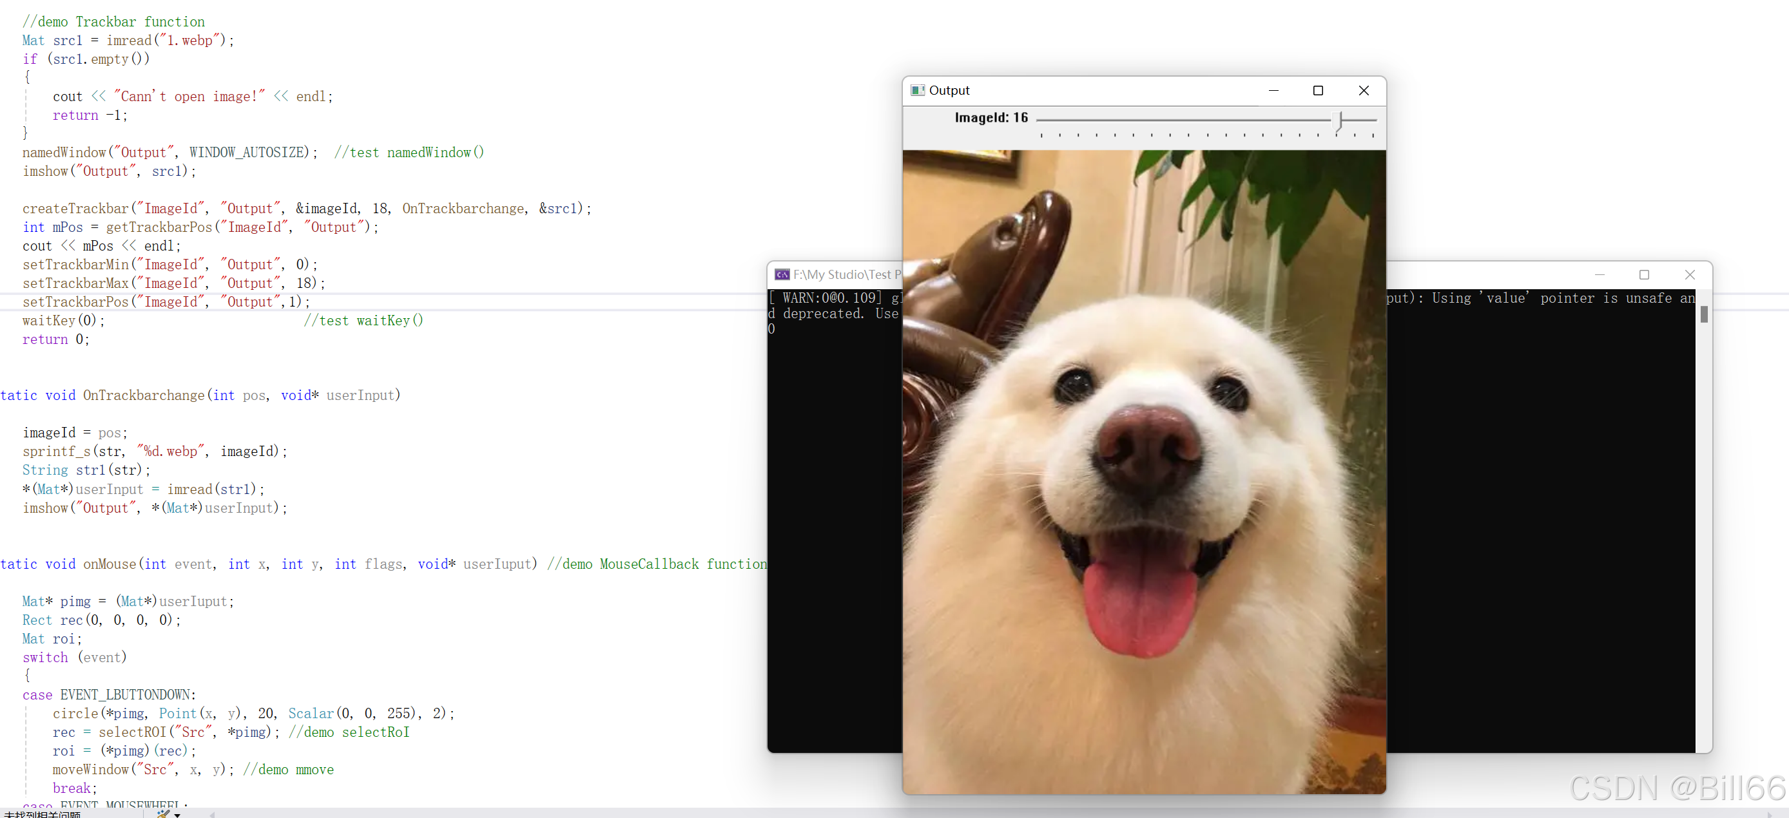Click the createTrackbar code line
Screen dimensions: 1789x818
click(307, 208)
